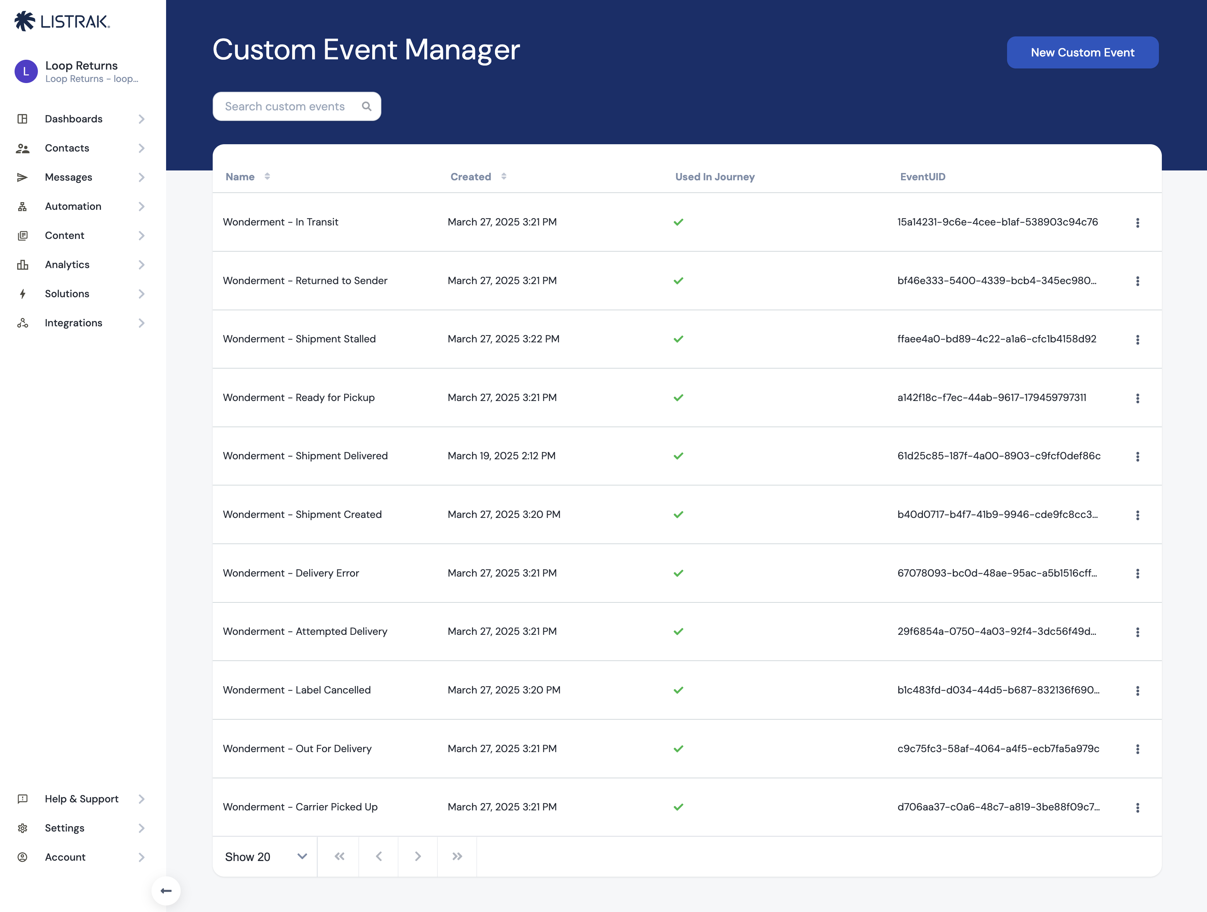
Task: Select the EventUID starting with 15a14231
Action: [998, 222]
